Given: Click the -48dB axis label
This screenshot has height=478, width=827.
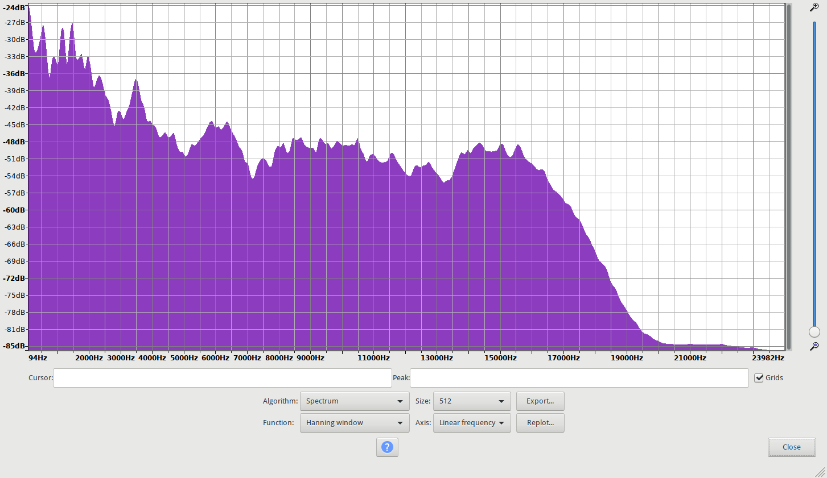Looking at the screenshot, I should (14, 142).
